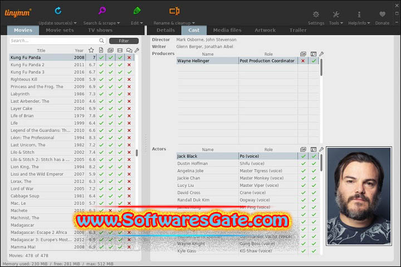Open Help/Info dropdown arrow
401x267 pixels.
pyautogui.click(x=369, y=23)
